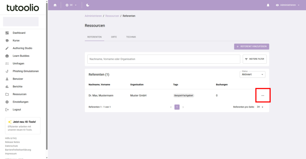Screen dimensions: 306x159
Task: Click the Buchungen column header
Action: (222, 84)
